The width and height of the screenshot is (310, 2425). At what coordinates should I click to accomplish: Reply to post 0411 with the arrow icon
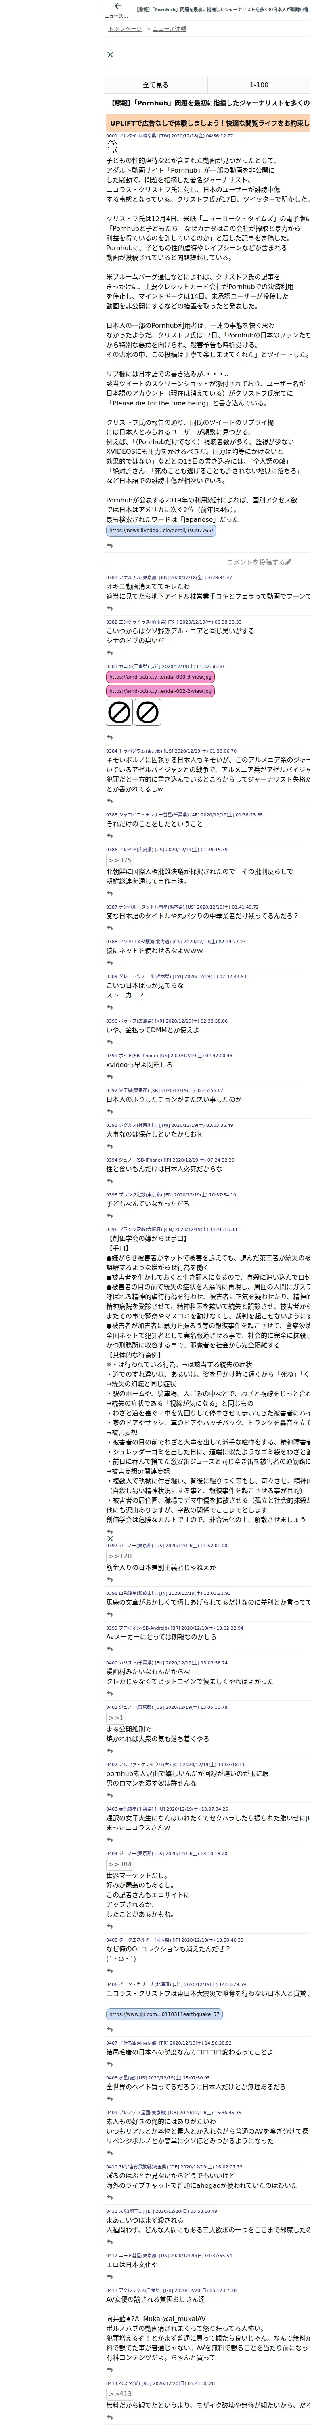click(x=110, y=2242)
